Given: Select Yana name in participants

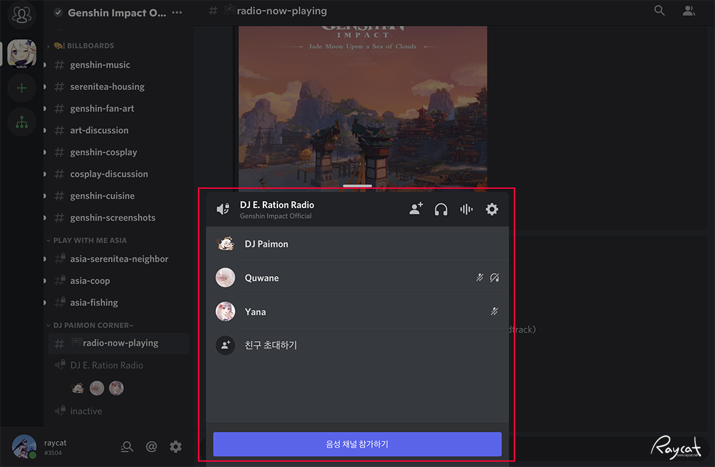Looking at the screenshot, I should (x=256, y=312).
